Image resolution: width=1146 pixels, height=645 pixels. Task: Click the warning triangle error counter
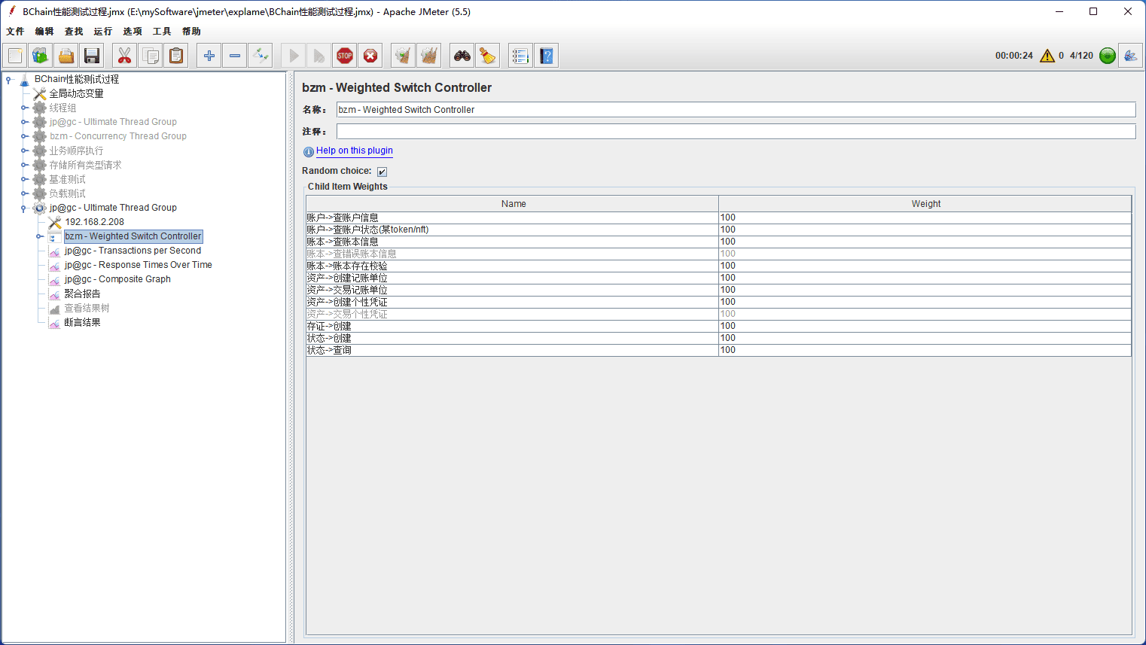[1047, 56]
